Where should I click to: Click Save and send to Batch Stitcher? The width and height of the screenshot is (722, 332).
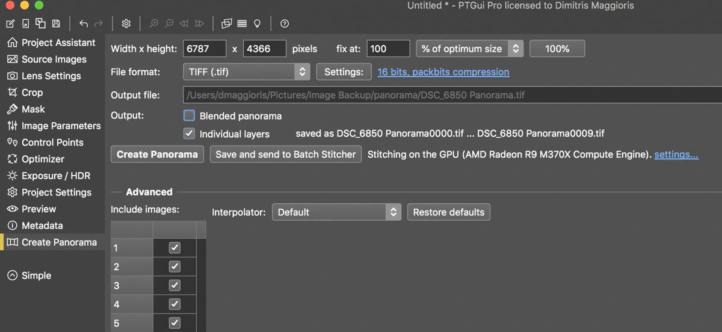(x=286, y=154)
